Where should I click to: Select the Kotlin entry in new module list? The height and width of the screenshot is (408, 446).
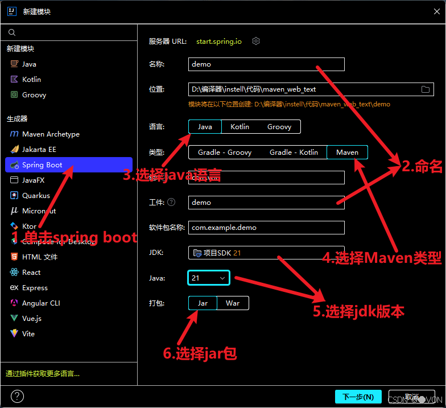point(69,80)
